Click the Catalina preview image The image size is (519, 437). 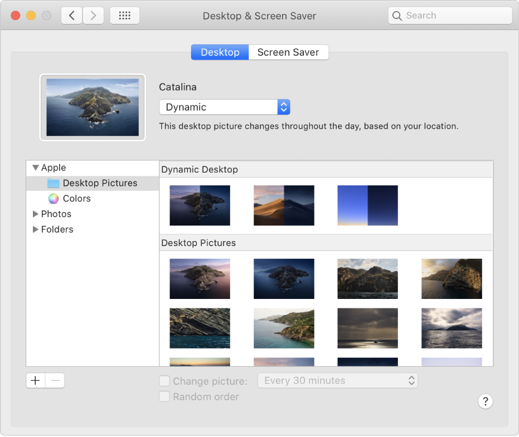pyautogui.click(x=93, y=107)
